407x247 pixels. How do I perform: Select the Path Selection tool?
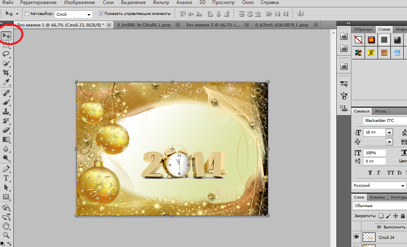[6, 188]
